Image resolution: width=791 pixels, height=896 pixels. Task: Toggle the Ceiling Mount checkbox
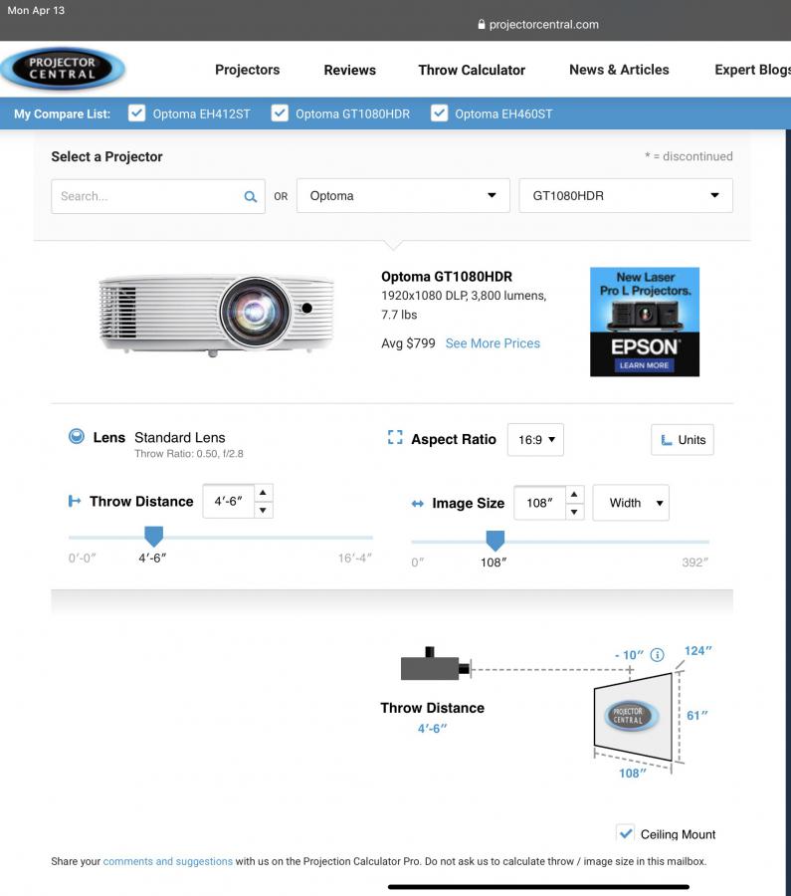coord(626,833)
